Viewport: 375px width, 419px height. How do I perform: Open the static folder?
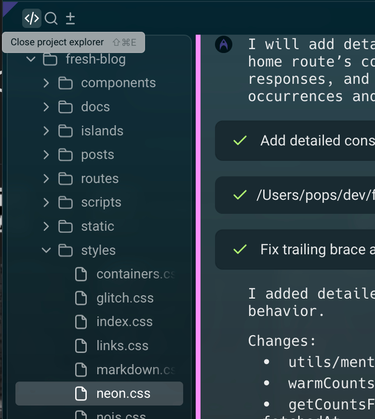tap(97, 226)
